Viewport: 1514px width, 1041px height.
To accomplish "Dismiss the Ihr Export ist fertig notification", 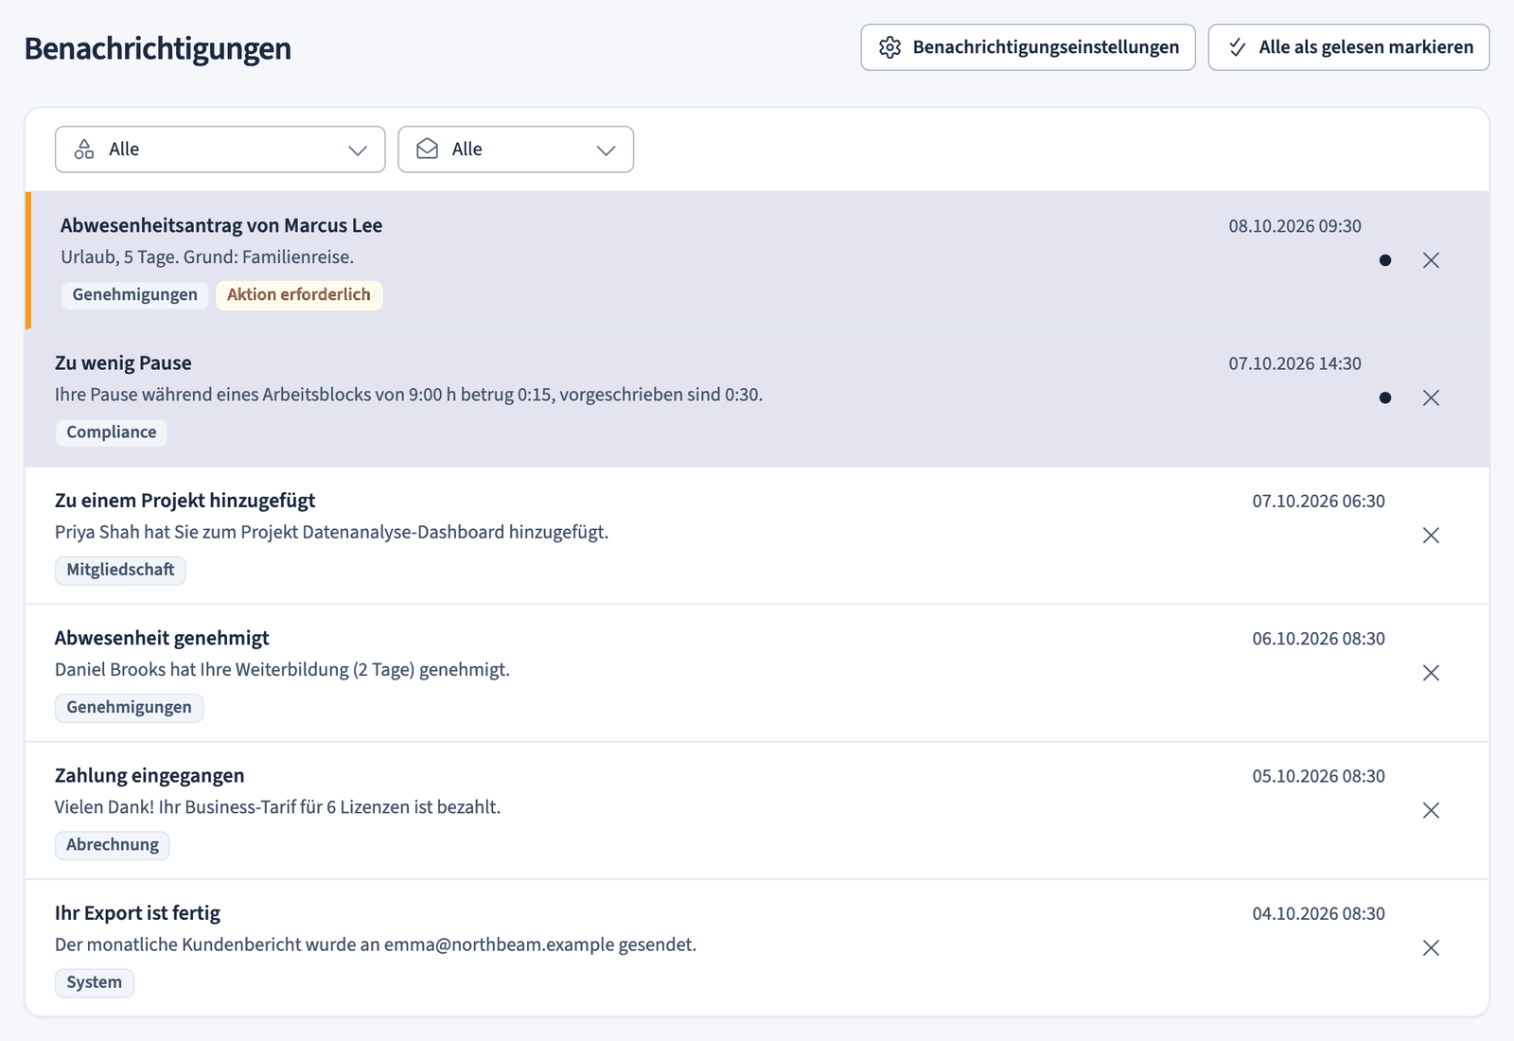I will [x=1431, y=947].
